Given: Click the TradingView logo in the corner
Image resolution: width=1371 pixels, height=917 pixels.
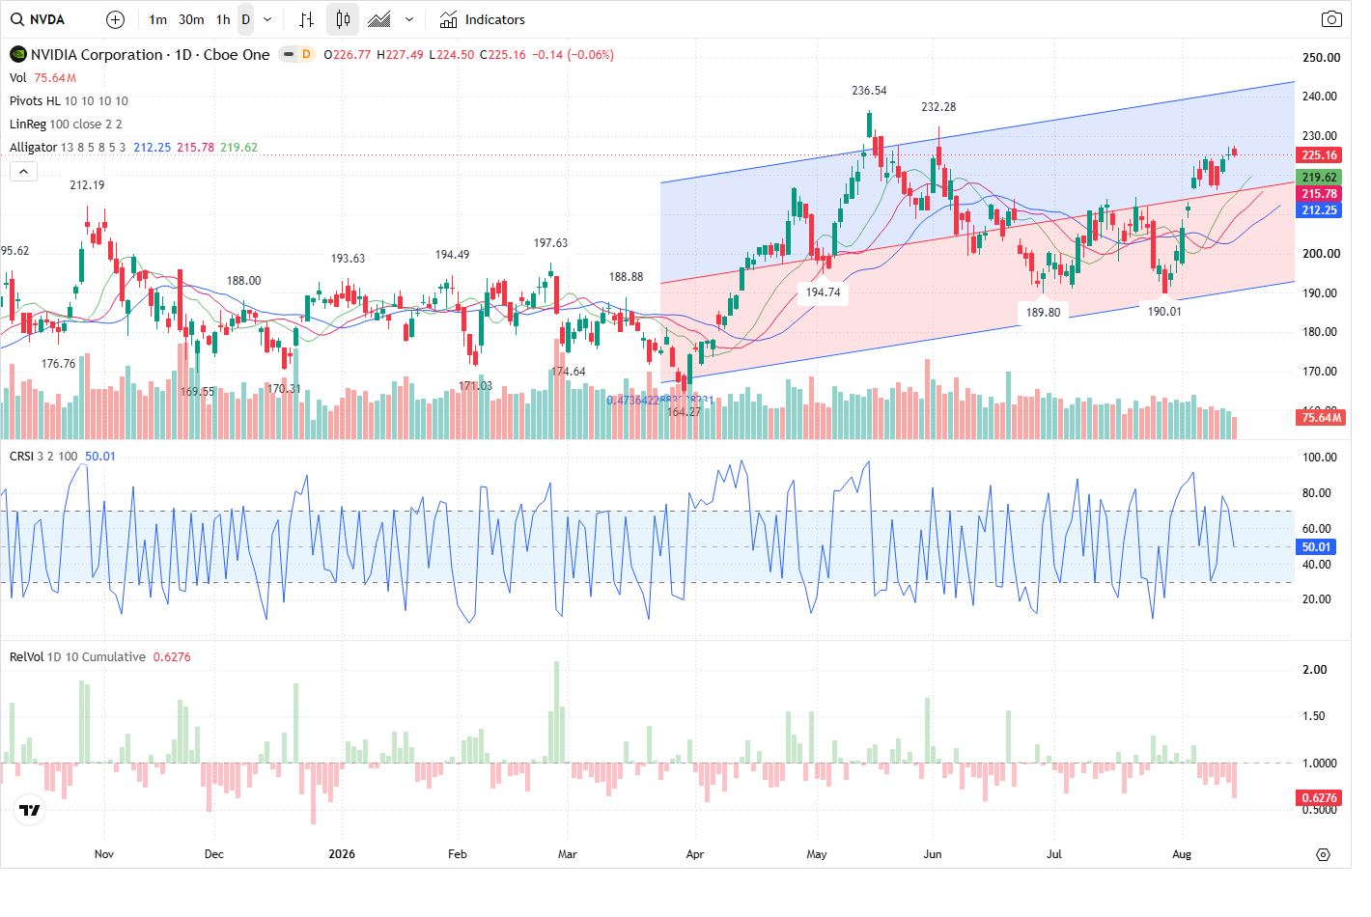Looking at the screenshot, I should 30,810.
